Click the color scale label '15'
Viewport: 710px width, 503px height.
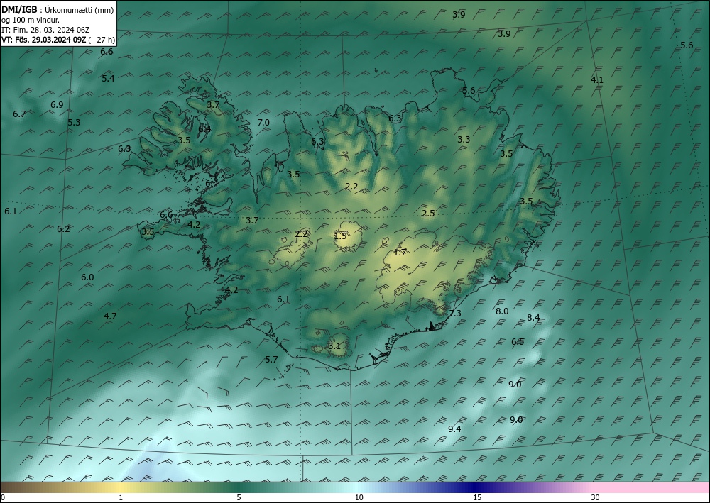point(477,497)
